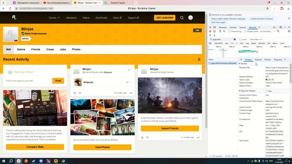The height and width of the screenshot is (164, 292).
Task: Open the No throttling dropdown
Action: click(267, 31)
